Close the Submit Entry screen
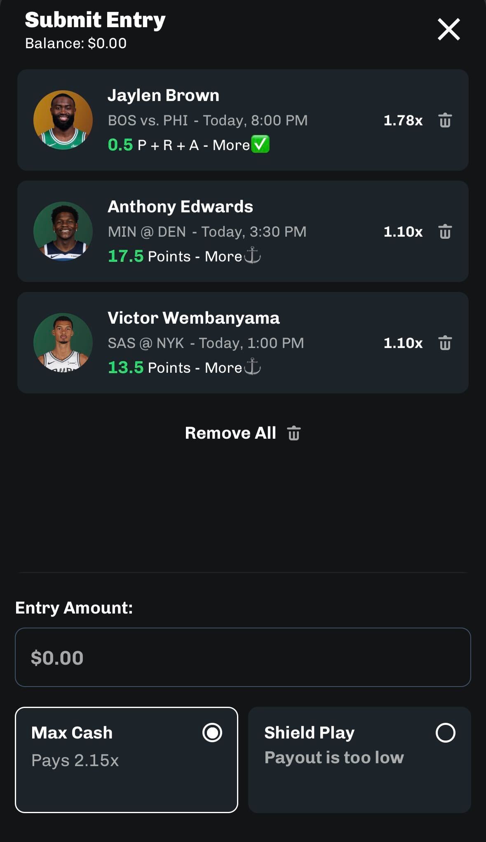The height and width of the screenshot is (842, 486). coord(448,29)
